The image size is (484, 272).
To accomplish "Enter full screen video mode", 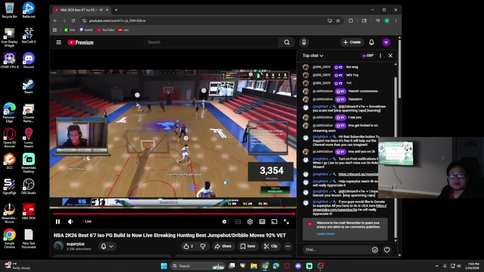I will pyautogui.click(x=286, y=222).
